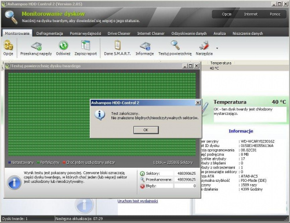
Task: Close the surface test window
Action: (197, 66)
